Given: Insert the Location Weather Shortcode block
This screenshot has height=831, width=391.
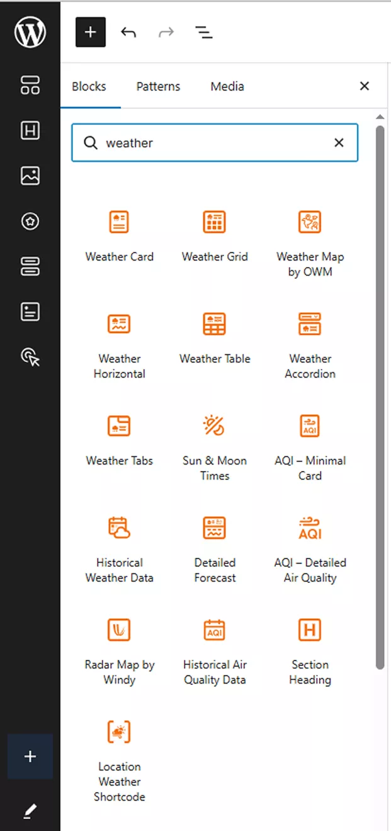Looking at the screenshot, I should coord(120,762).
